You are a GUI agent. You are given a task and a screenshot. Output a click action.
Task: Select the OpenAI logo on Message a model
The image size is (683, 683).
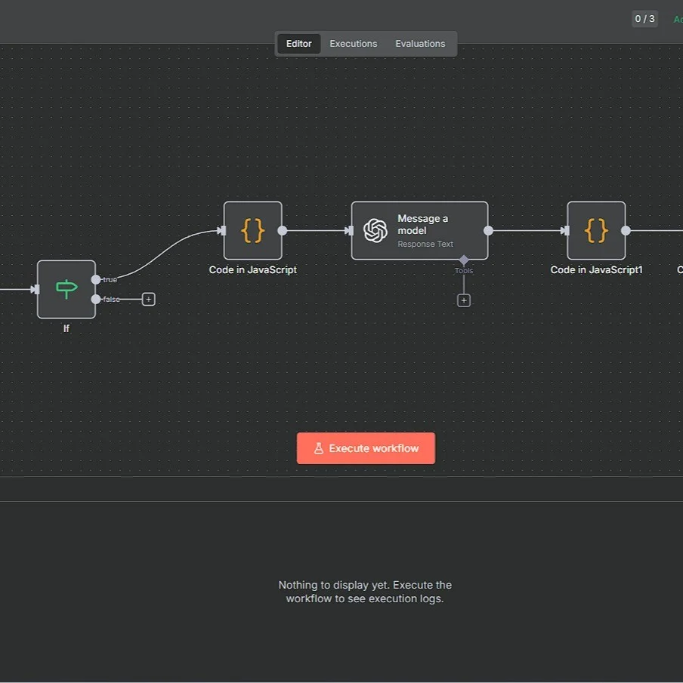pos(375,231)
